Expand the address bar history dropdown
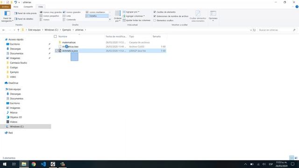This screenshot has width=299, height=168. (251, 30)
